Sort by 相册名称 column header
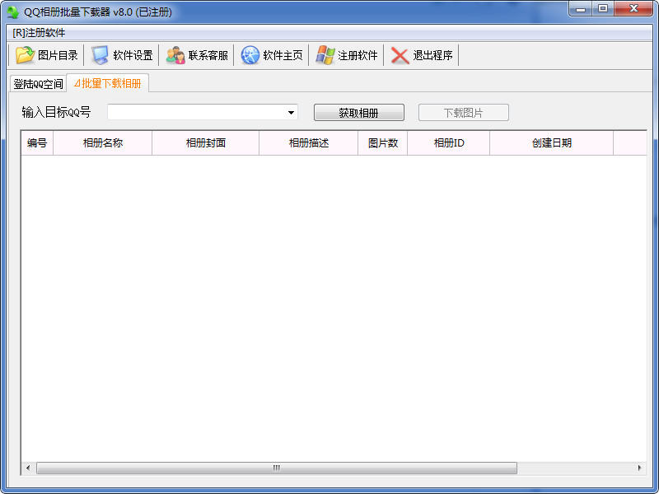Viewport: 659px width, 494px height. [102, 142]
